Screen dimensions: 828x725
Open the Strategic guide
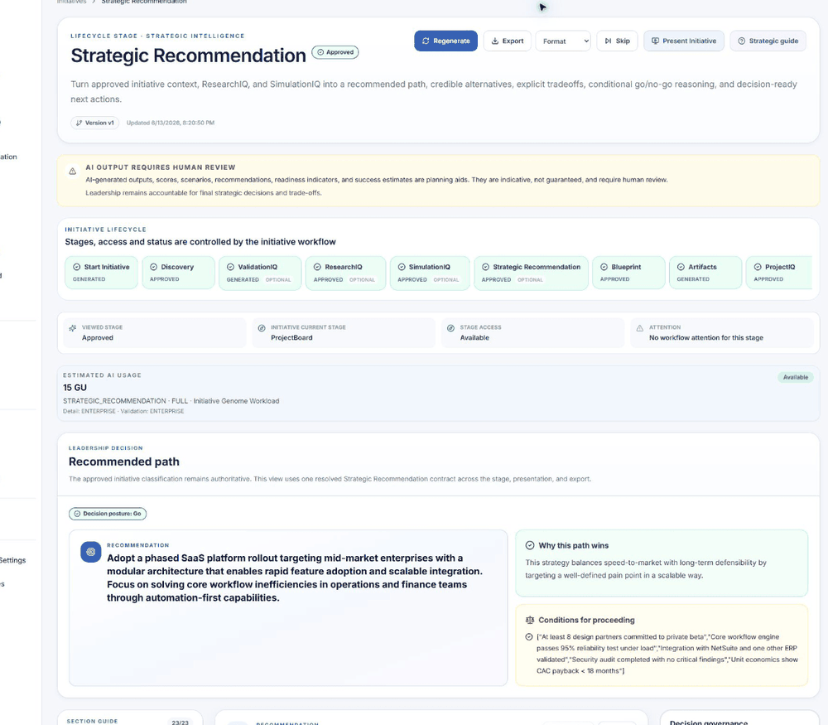(x=768, y=41)
